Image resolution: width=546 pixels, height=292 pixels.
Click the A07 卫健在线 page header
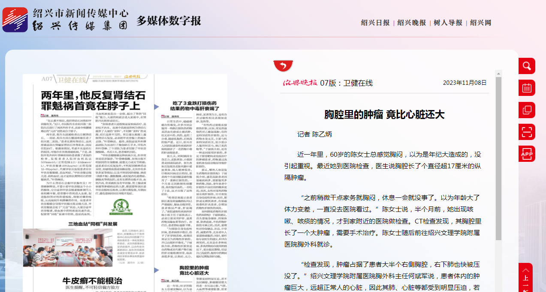[63, 79]
